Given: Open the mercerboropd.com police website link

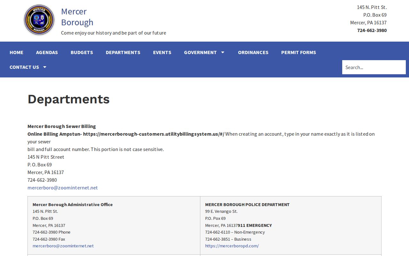Looking at the screenshot, I should (232, 246).
